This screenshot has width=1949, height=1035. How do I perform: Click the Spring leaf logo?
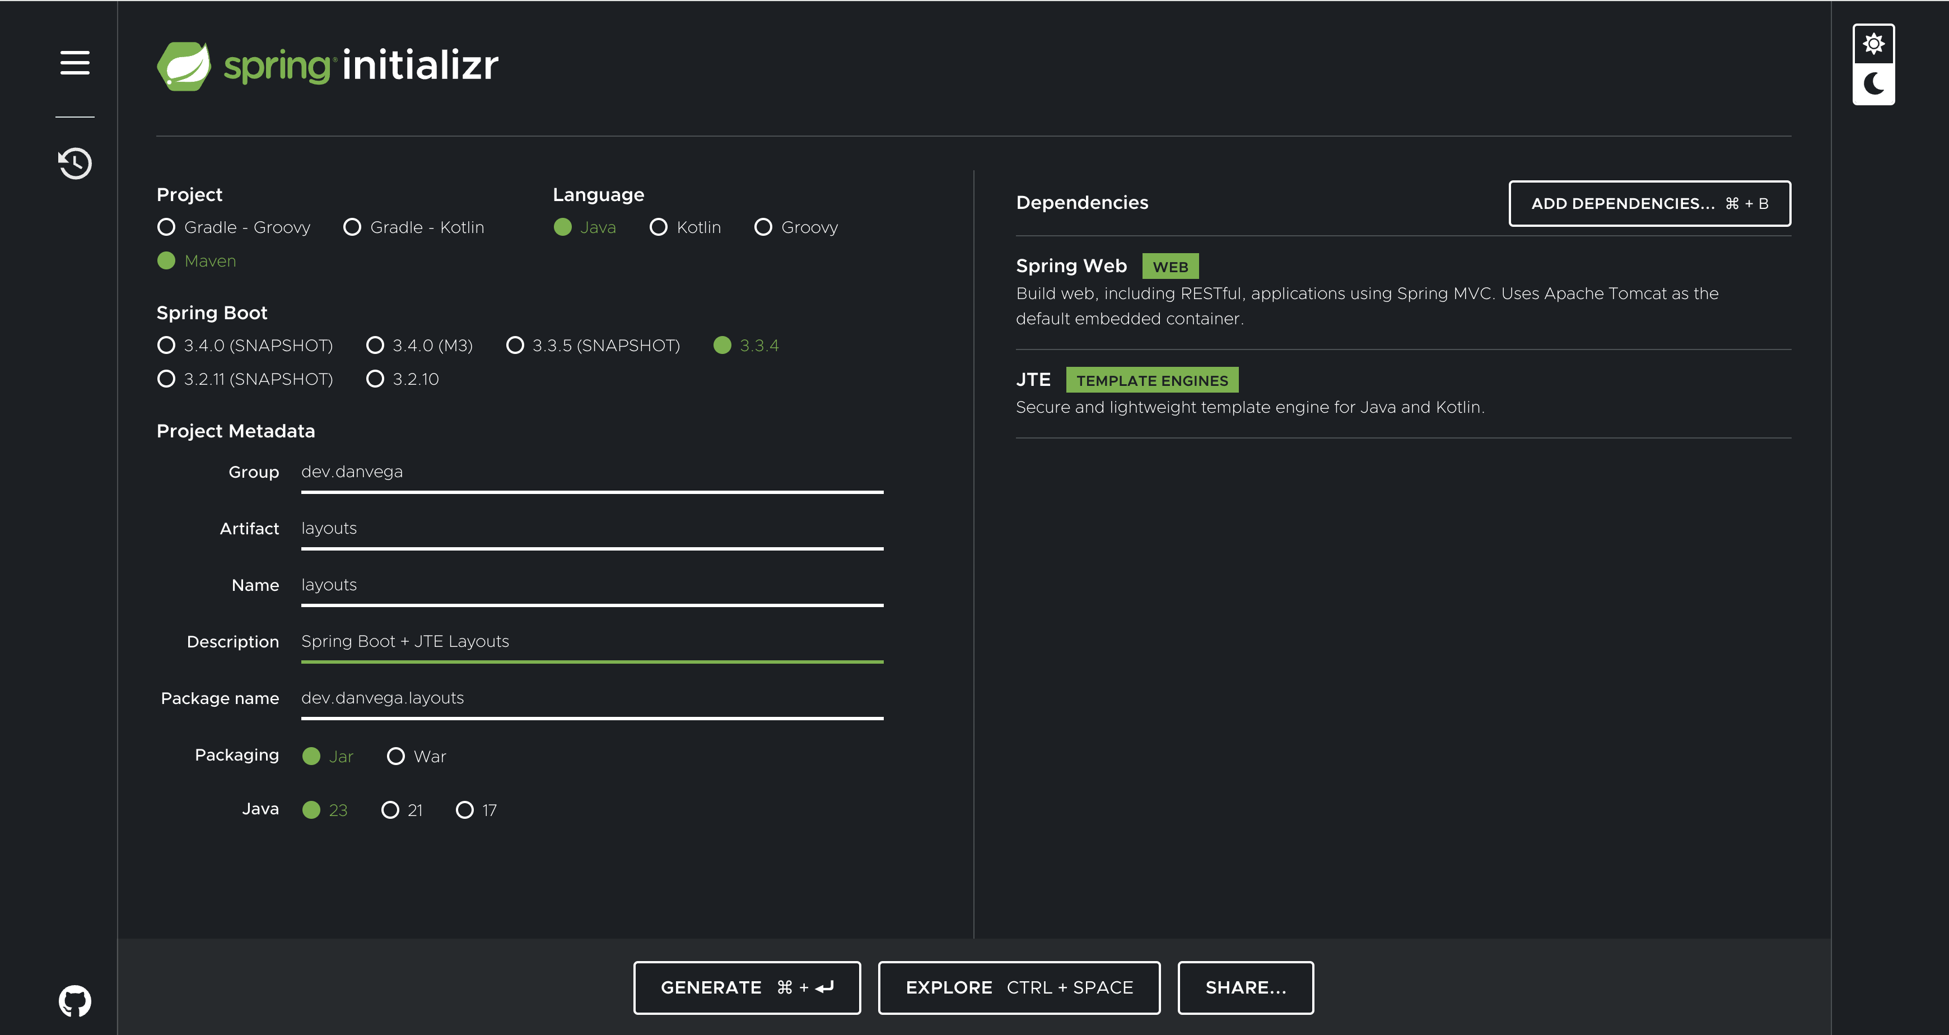(183, 66)
